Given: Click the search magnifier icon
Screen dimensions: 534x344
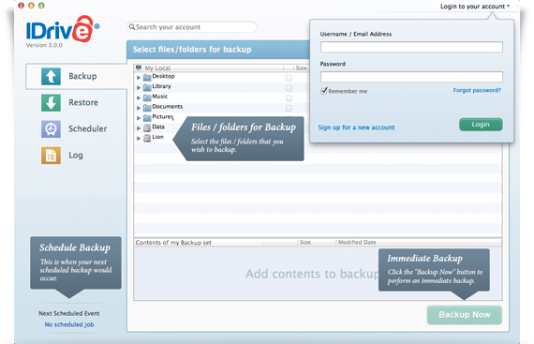Looking at the screenshot, I should pos(132,27).
